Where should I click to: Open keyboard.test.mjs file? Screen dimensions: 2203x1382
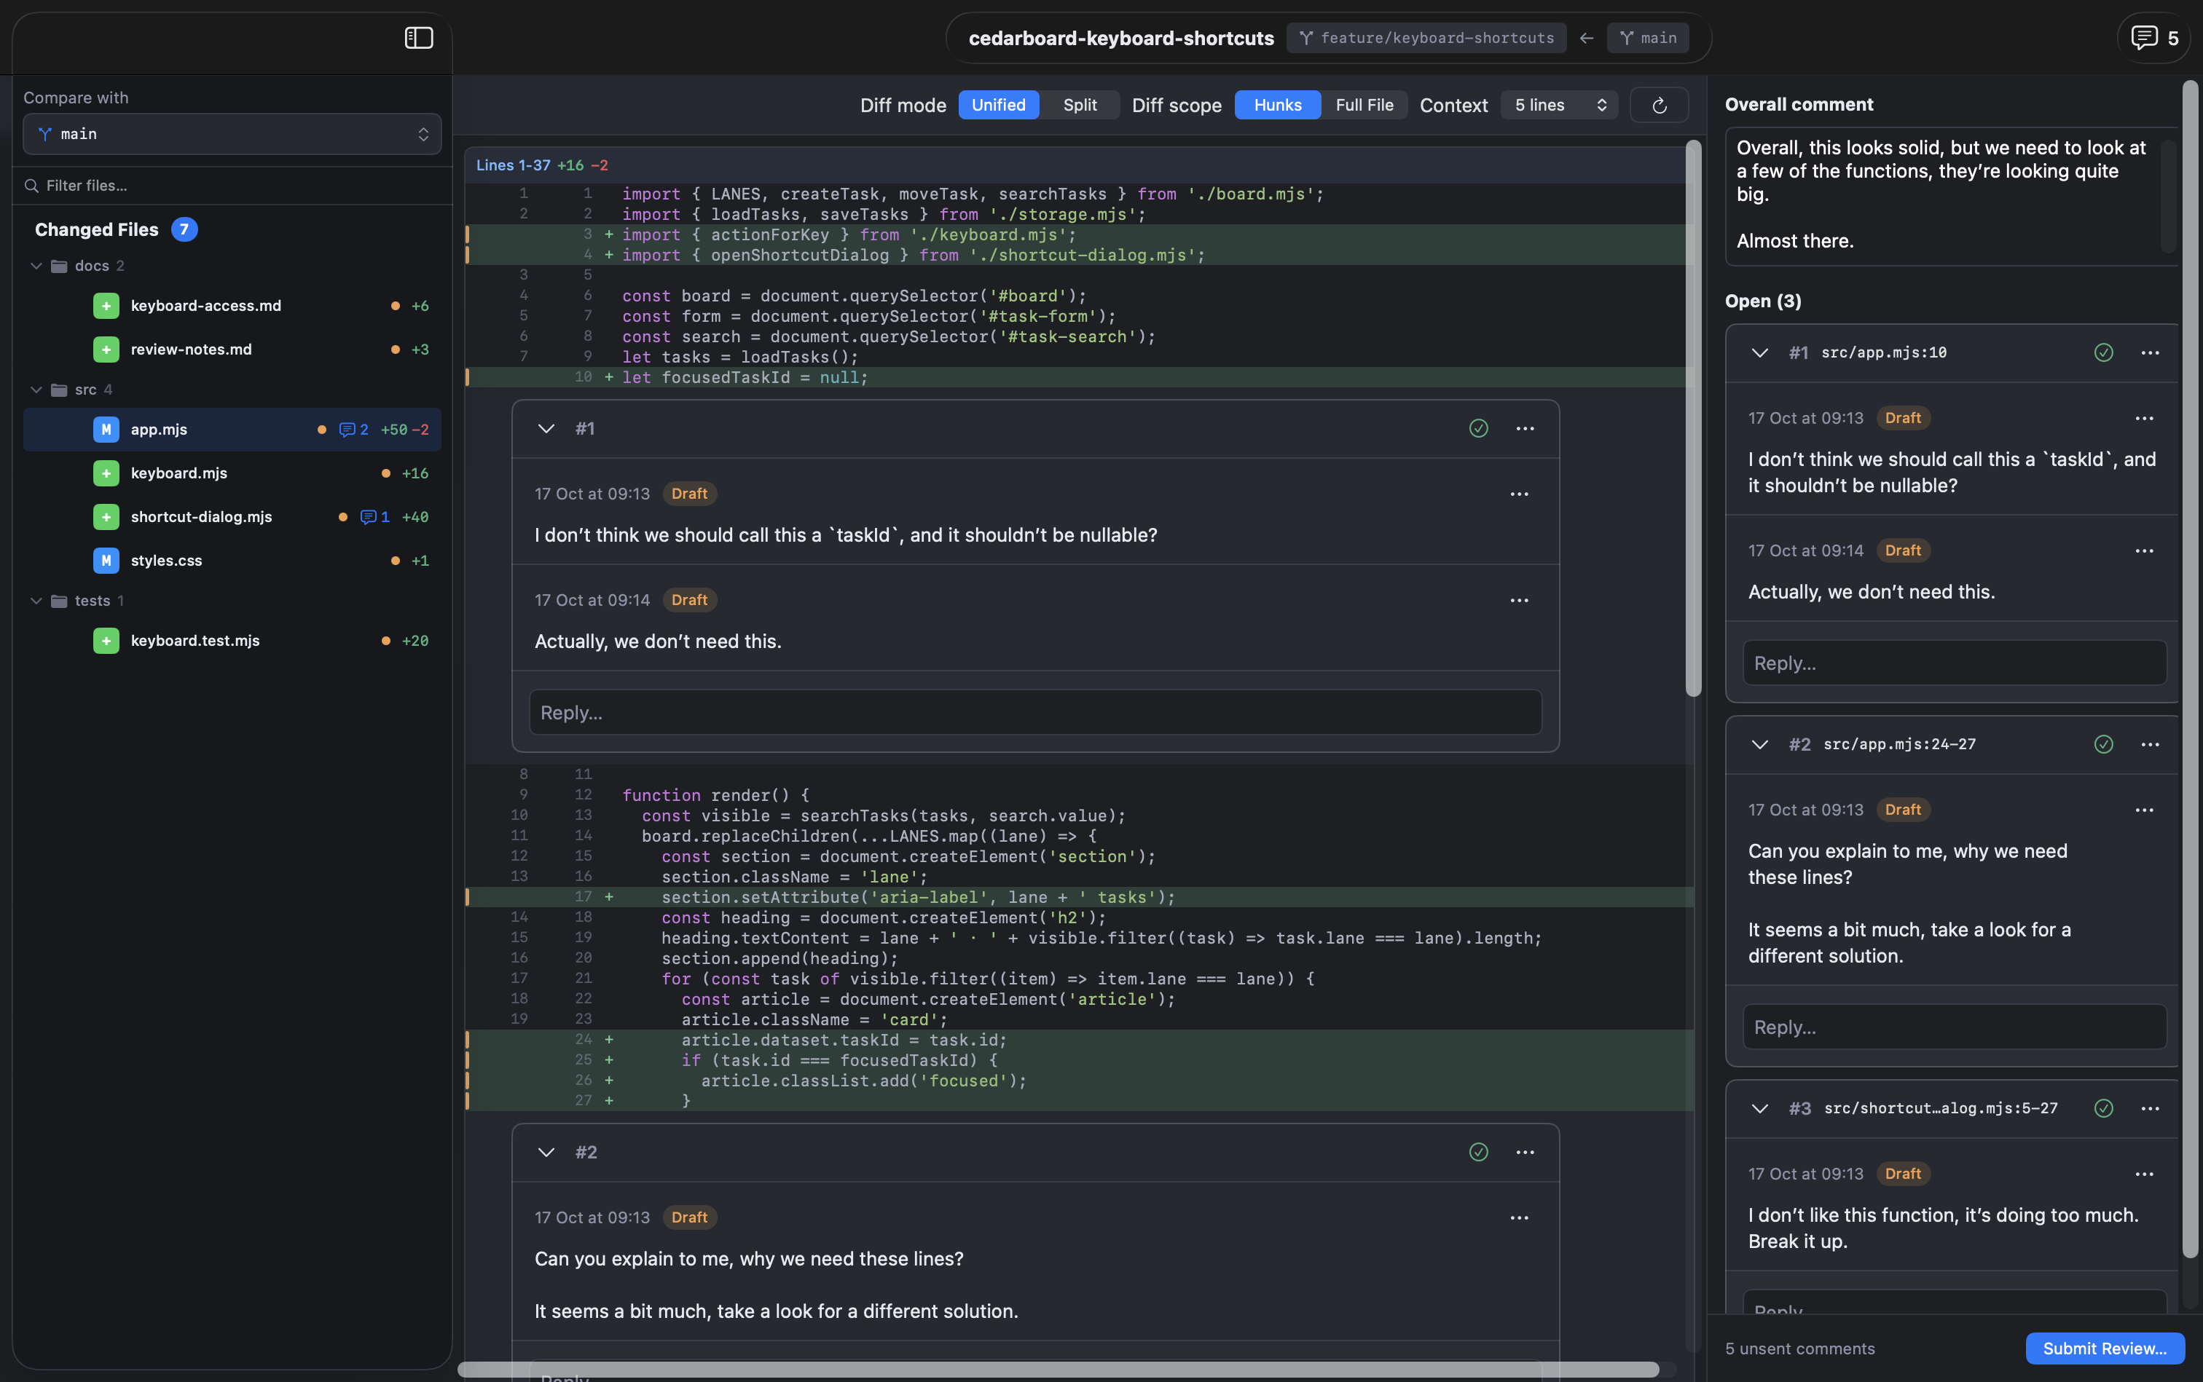232,641
